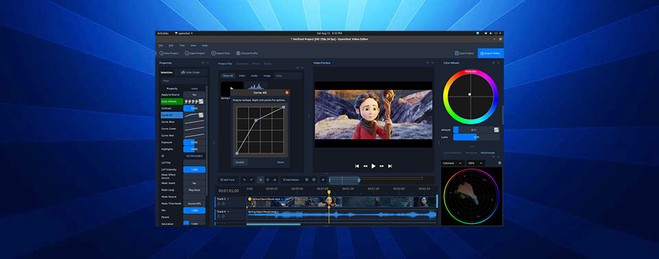This screenshot has height=259, width=659.
Task: Filter project files by Show All
Action: coord(228,76)
